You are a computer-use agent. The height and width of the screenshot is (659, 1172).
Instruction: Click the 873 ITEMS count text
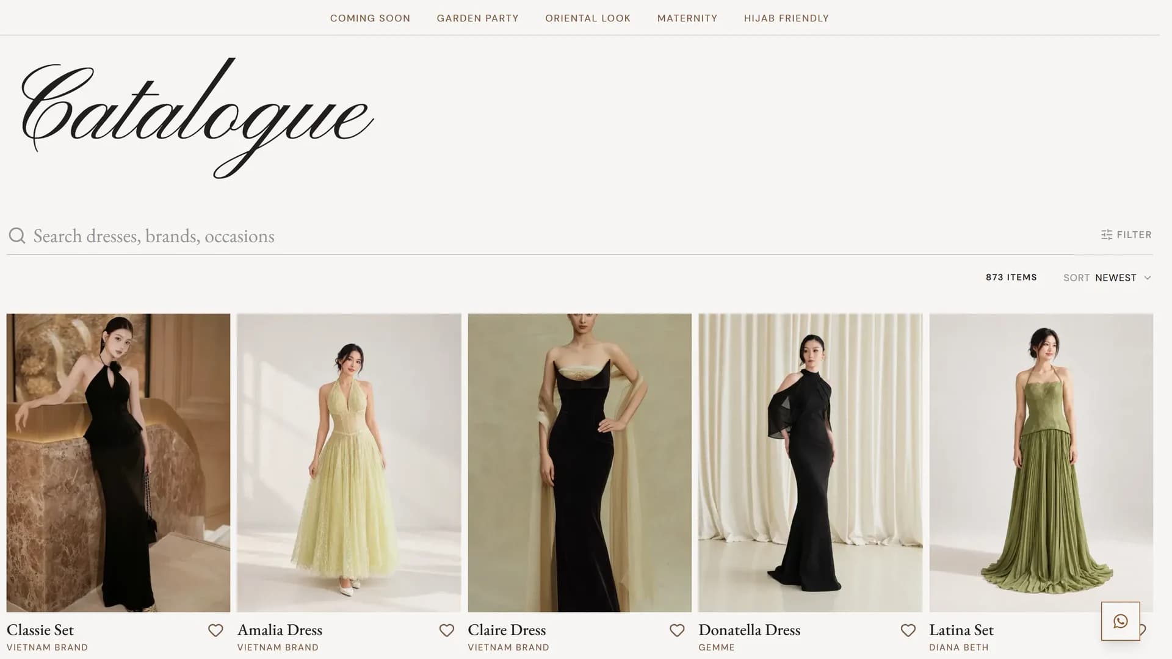point(1011,277)
